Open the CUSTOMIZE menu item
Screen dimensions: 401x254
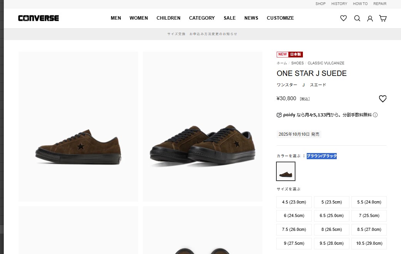point(280,18)
